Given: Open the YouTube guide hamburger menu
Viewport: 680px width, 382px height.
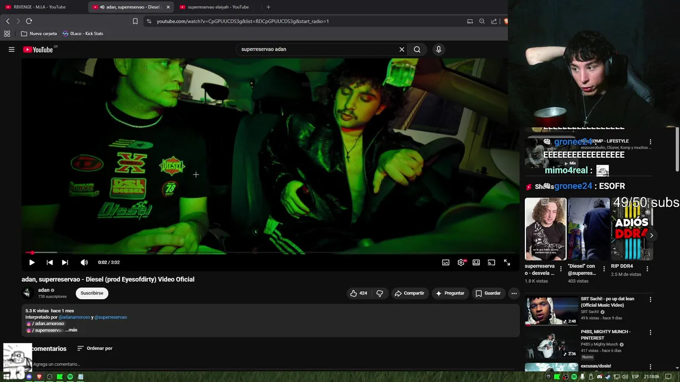Looking at the screenshot, I should [11, 49].
